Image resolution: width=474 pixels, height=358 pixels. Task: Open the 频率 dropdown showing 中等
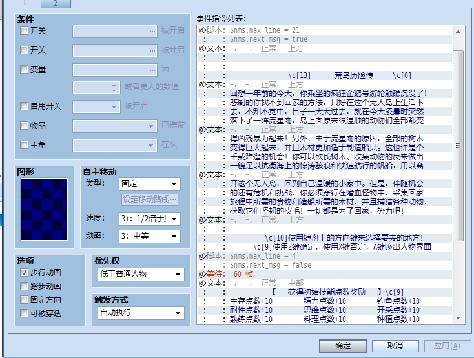(x=150, y=236)
